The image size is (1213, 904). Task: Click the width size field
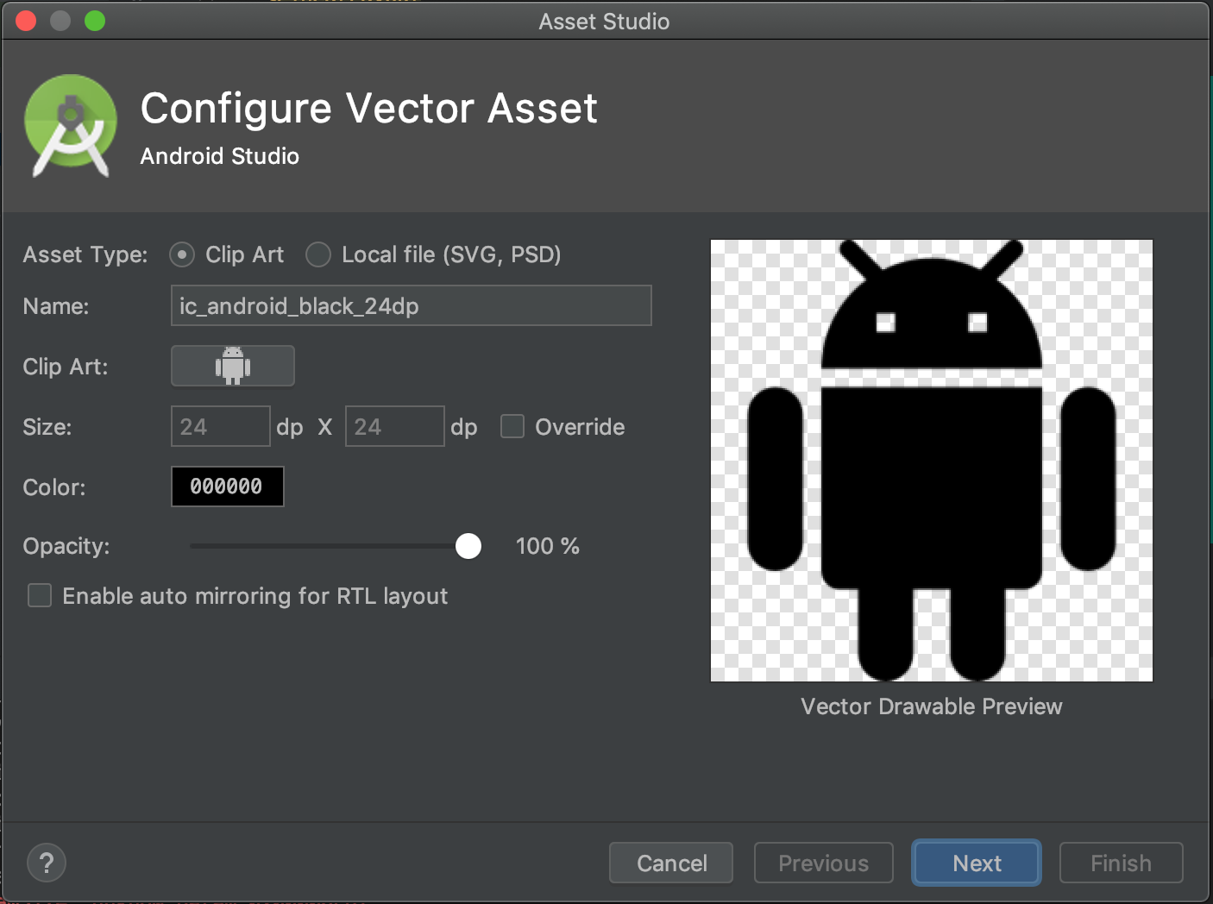point(220,427)
